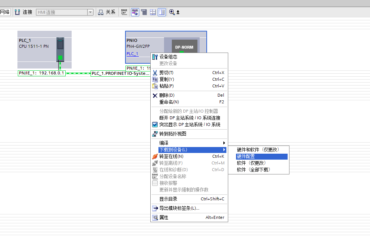370x237 pixels.
Task: Click the connections icon in toolbar
Action: 17,12
